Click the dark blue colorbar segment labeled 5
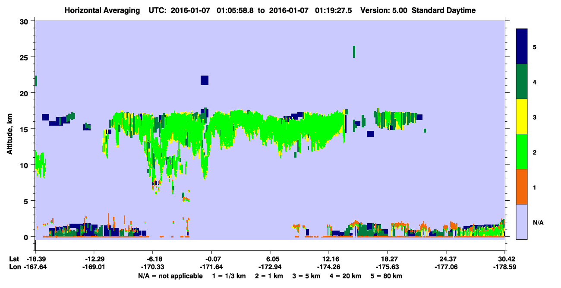561x288 pixels. point(522,46)
